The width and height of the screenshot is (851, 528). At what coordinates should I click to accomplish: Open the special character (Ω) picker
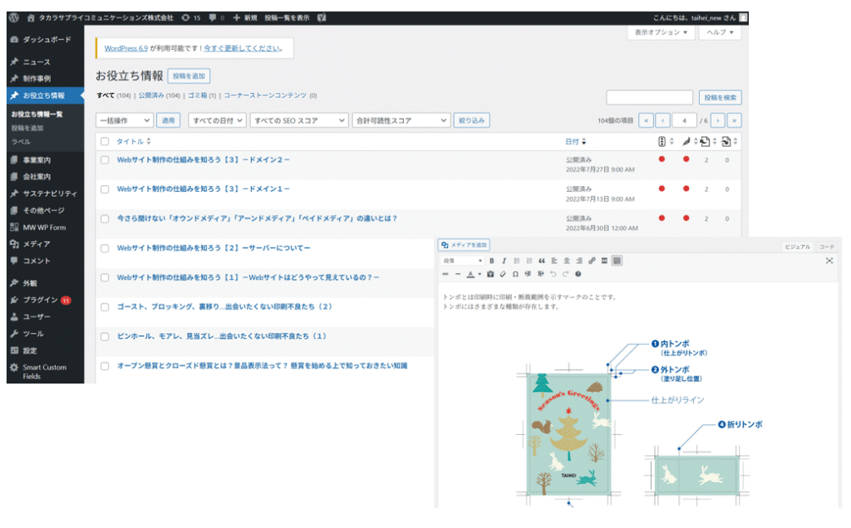pos(515,272)
